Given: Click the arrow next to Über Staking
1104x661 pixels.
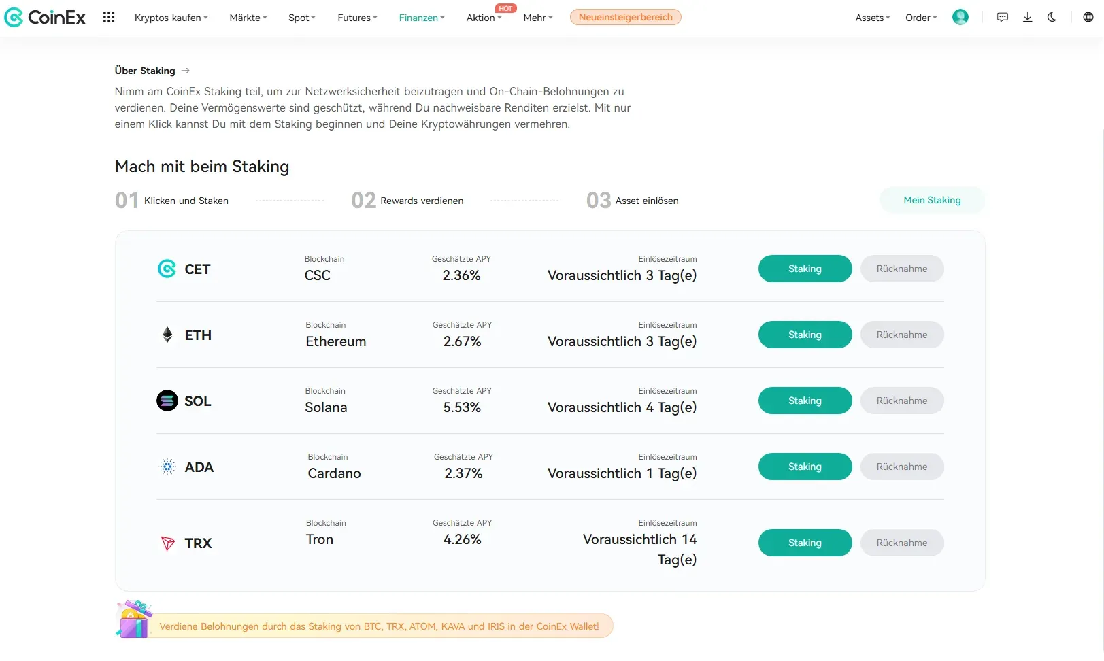Looking at the screenshot, I should coord(186,71).
